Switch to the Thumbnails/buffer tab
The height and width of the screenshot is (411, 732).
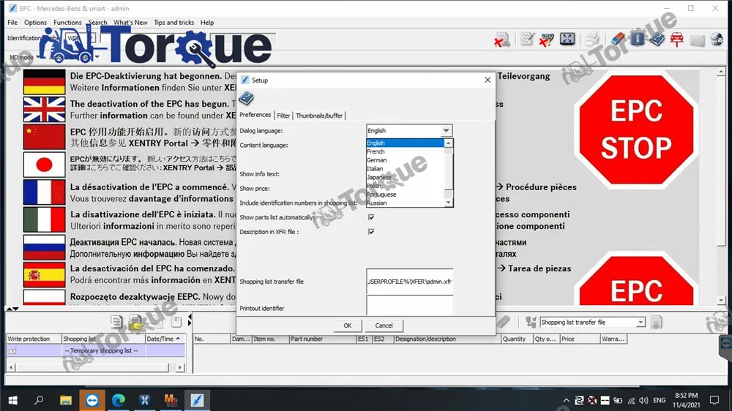coord(319,116)
